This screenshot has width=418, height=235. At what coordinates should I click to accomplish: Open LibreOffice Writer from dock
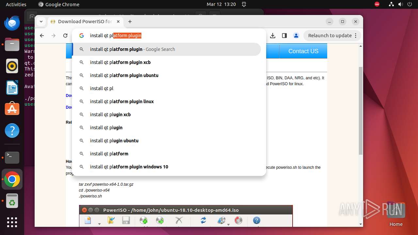pyautogui.click(x=12, y=88)
